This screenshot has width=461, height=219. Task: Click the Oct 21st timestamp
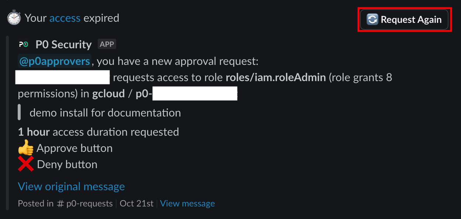136,204
